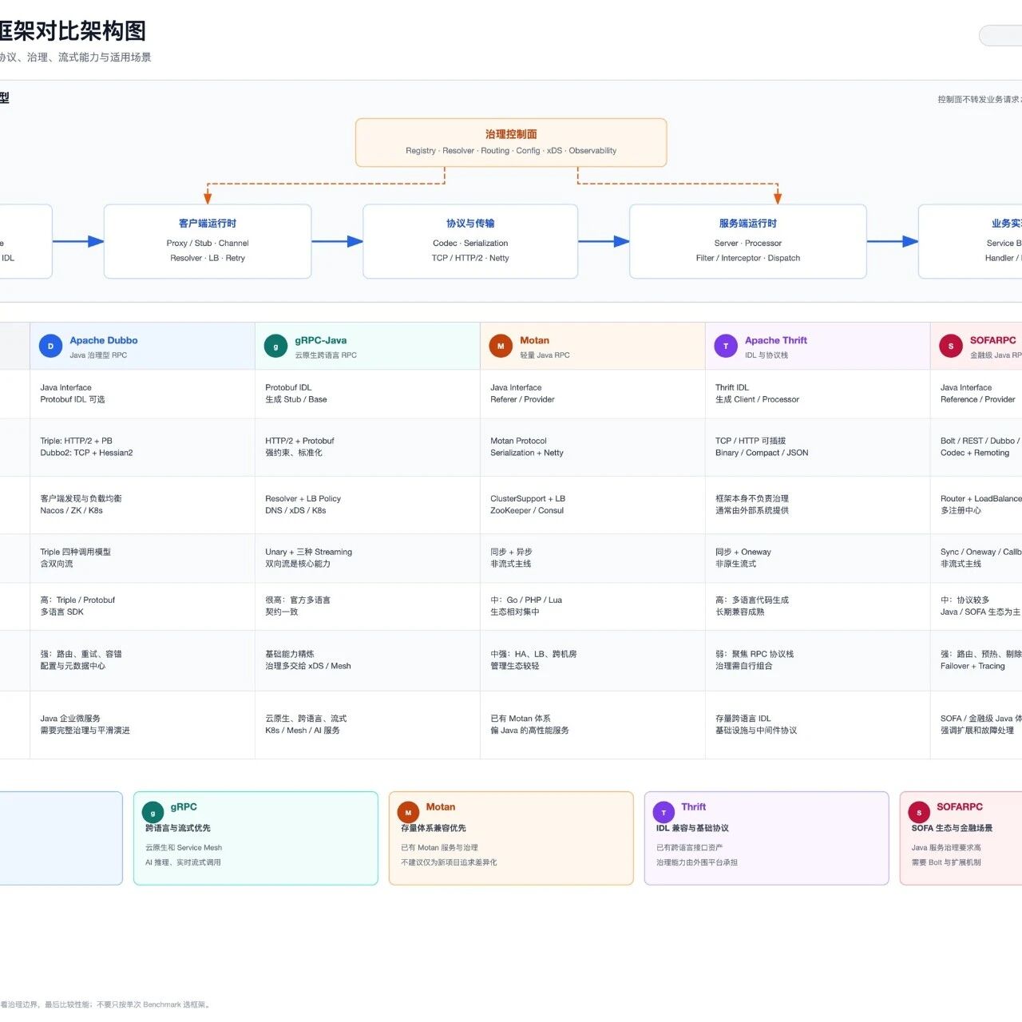This screenshot has width=1022, height=1022.
Task: Click the green g badge beside gRPC-Java
Action: pos(275,347)
